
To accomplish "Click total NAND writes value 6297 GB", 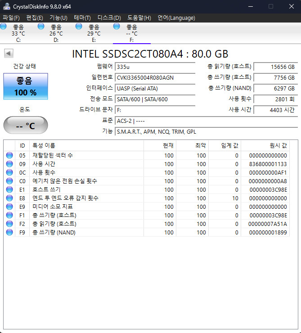I will [276, 89].
